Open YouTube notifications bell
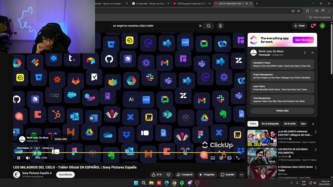This screenshot has width=333, height=187. 313,26
